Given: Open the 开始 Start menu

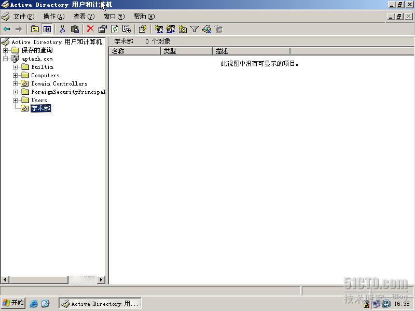Looking at the screenshot, I should pos(13,303).
